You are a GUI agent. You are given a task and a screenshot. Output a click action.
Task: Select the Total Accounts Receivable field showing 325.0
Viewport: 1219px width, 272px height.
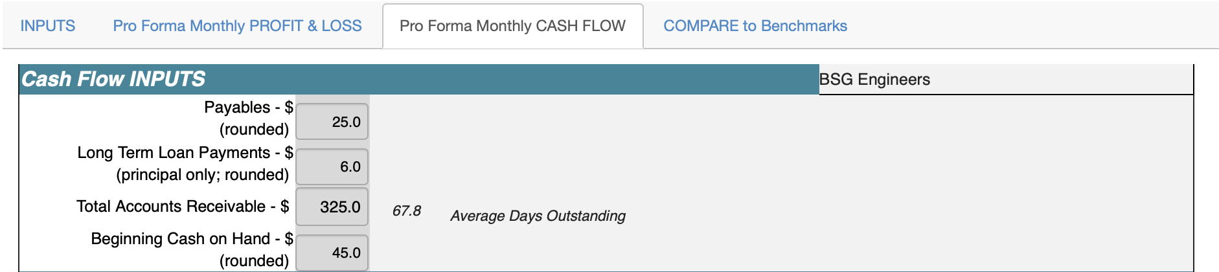point(332,207)
